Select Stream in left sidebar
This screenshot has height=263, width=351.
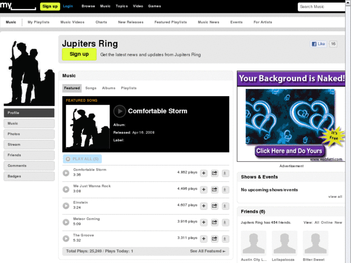(x=29, y=145)
